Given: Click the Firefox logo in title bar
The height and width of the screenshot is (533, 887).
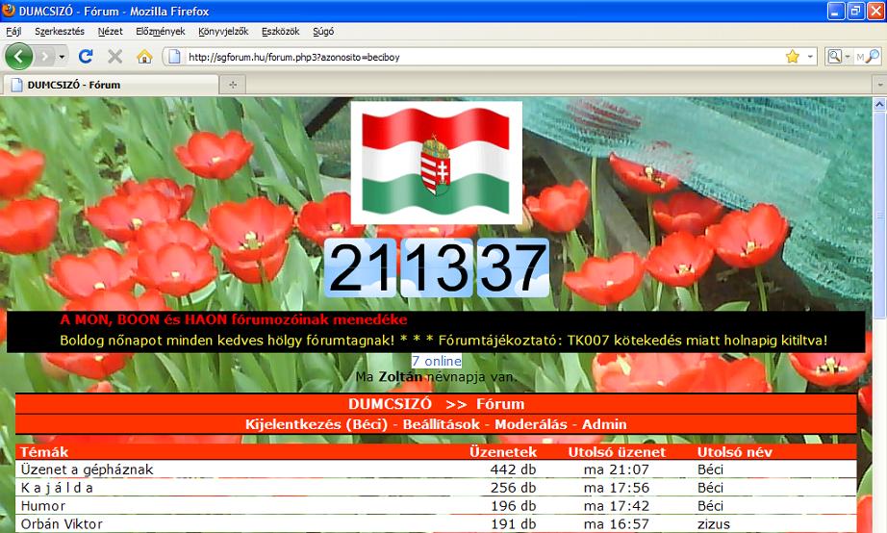Looking at the screenshot, I should 9,11.
